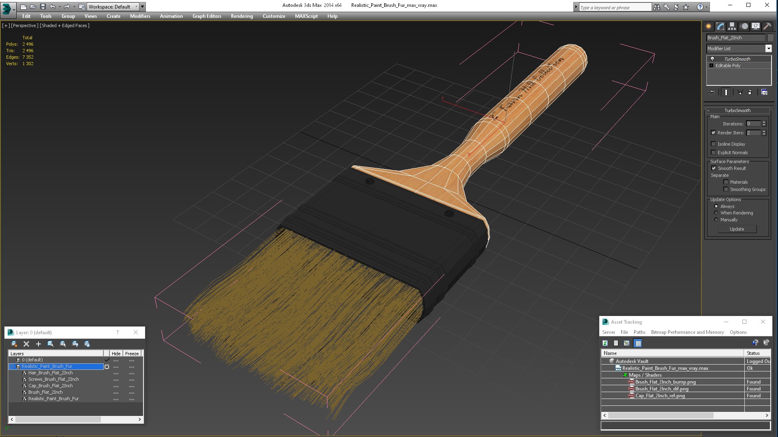Viewport: 778px width, 437px height.
Task: Collapse Realistic_Paint_Brush_Fur layer tree
Action: [x=12, y=367]
